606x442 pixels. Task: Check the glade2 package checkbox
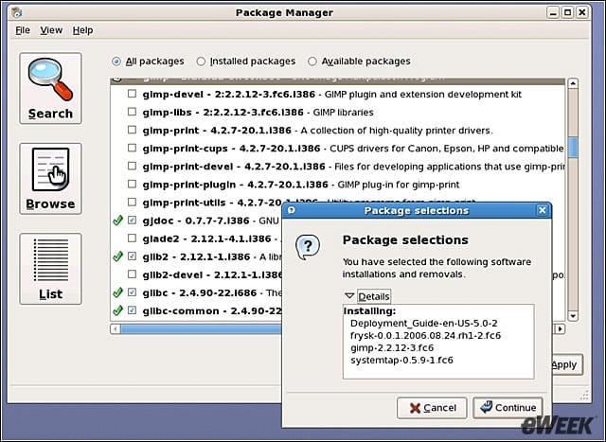(133, 238)
